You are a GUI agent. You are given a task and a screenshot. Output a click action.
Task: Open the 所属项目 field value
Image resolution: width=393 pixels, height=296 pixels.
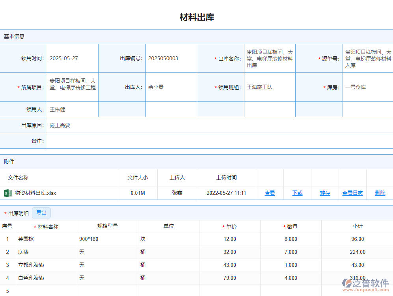coord(73,84)
